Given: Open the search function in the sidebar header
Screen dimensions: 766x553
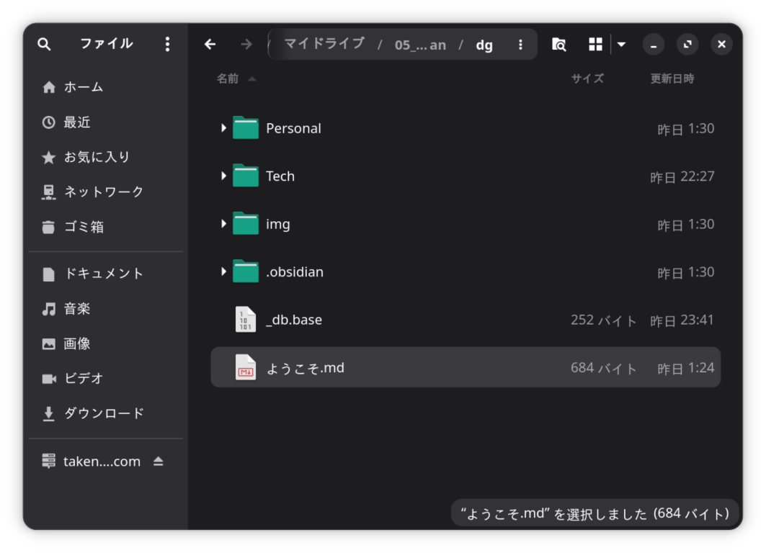Looking at the screenshot, I should (x=44, y=44).
